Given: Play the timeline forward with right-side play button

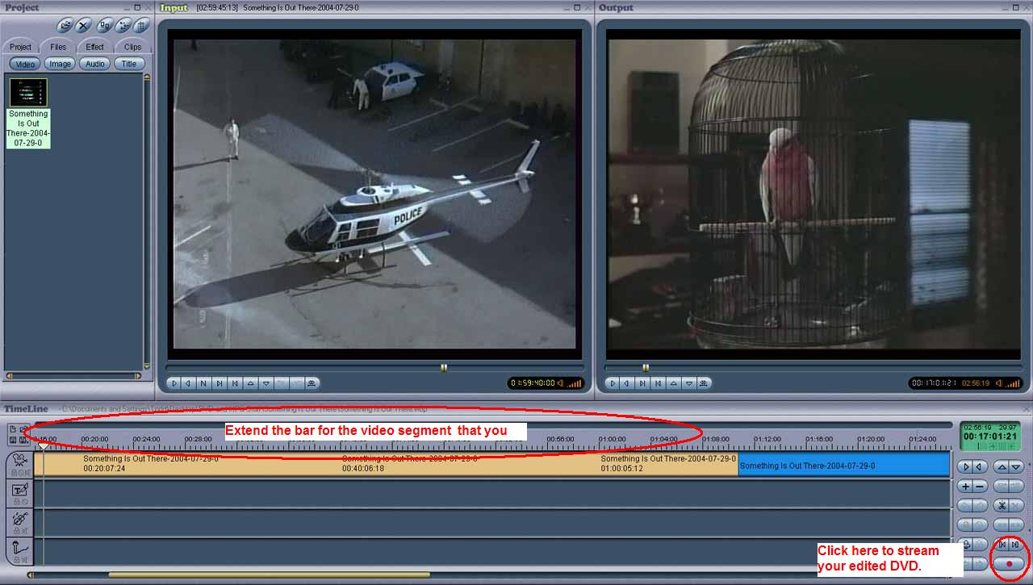Looking at the screenshot, I should pyautogui.click(x=965, y=466).
